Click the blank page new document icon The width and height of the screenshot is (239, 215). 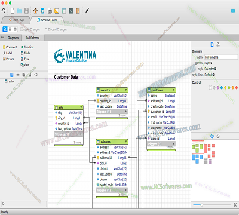pos(13,11)
